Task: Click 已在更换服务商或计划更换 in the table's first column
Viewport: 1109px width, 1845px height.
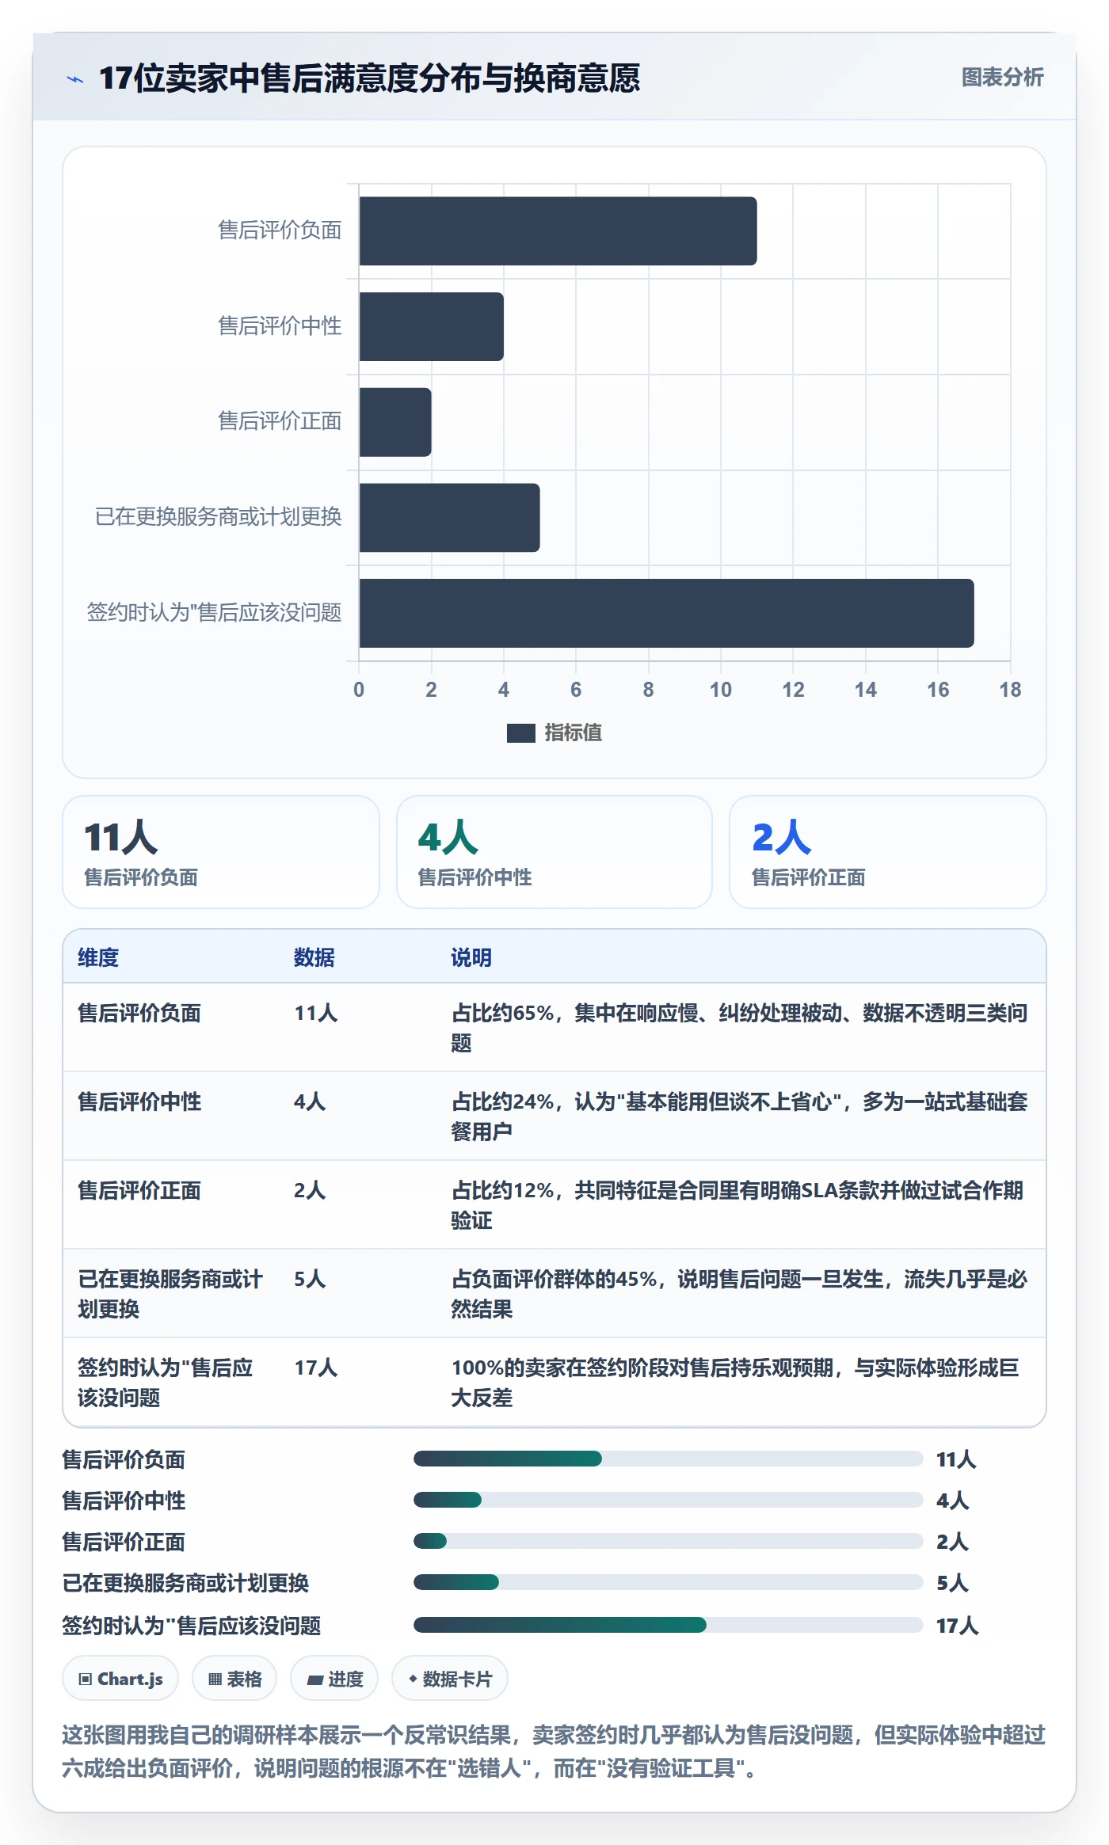Action: click(x=170, y=1294)
